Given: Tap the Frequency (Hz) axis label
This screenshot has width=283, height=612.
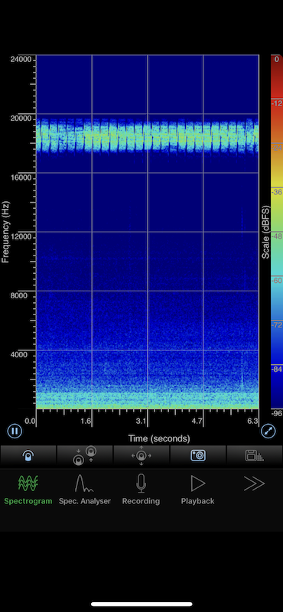Looking at the screenshot, I should click(5, 232).
